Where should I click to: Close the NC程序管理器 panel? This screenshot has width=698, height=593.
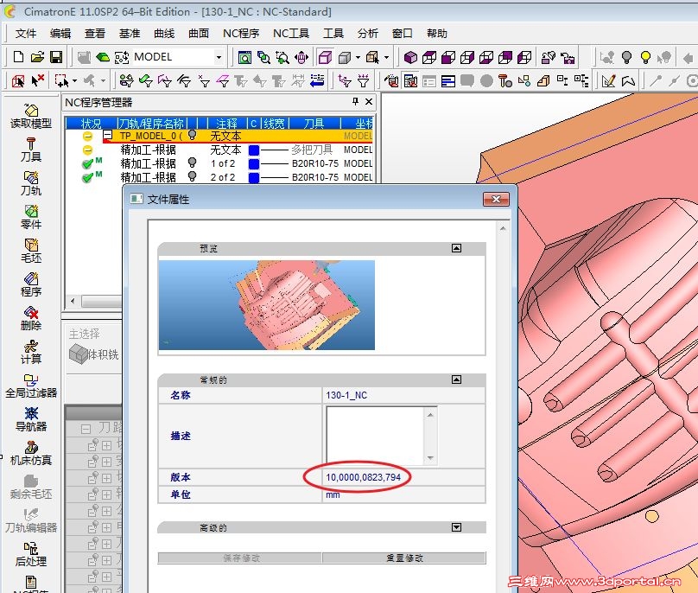coord(369,102)
